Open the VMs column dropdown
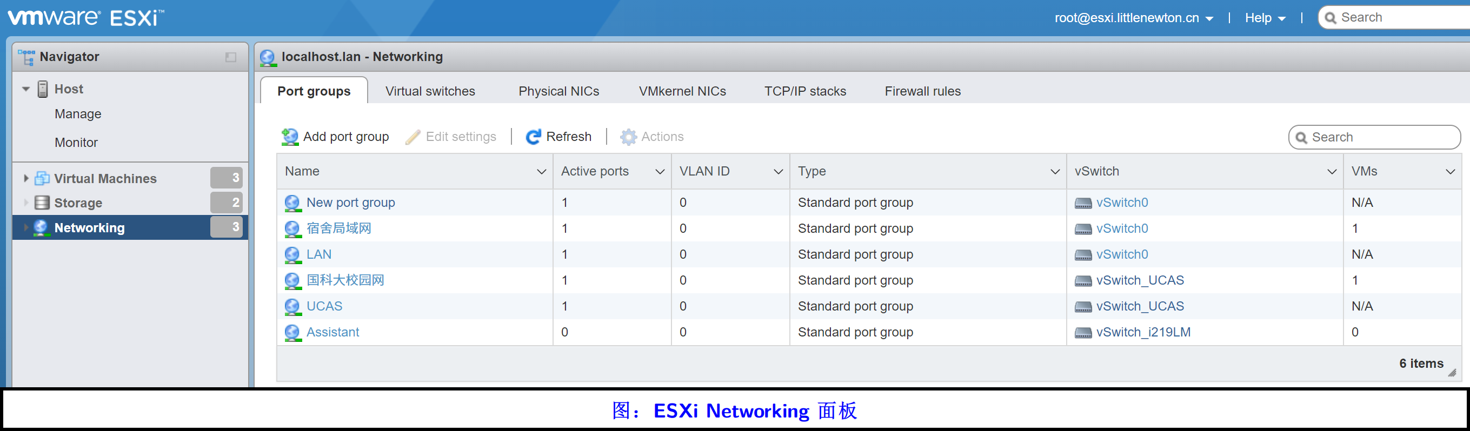 tap(1450, 172)
